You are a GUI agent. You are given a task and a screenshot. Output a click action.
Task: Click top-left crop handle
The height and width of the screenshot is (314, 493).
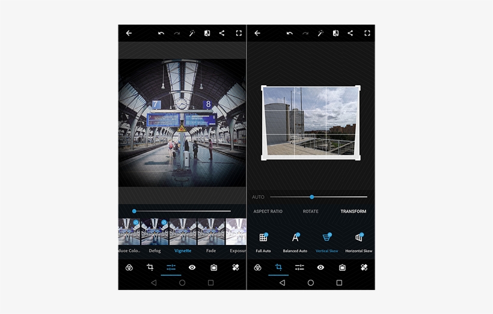click(263, 88)
